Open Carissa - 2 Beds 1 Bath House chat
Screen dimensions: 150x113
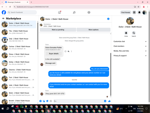(19, 48)
